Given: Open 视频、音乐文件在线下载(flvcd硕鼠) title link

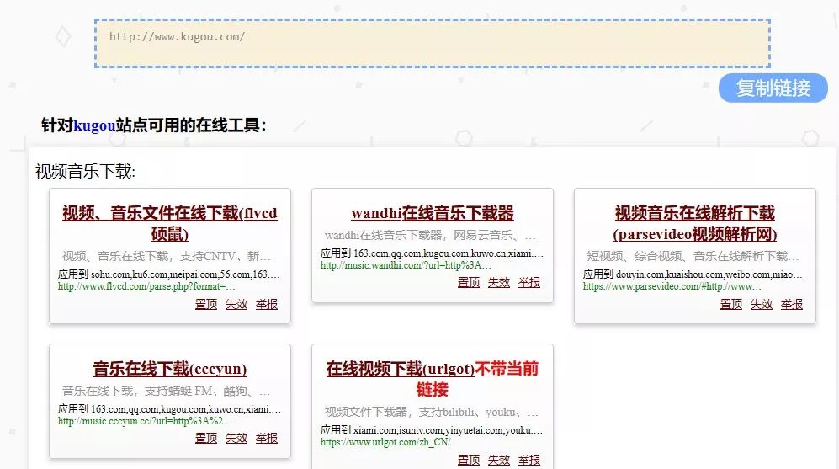Looking at the screenshot, I should [x=170, y=223].
